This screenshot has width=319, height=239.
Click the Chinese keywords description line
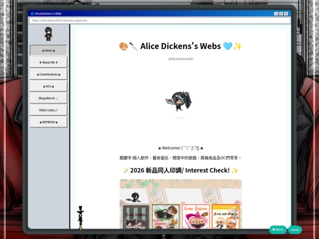(180, 158)
